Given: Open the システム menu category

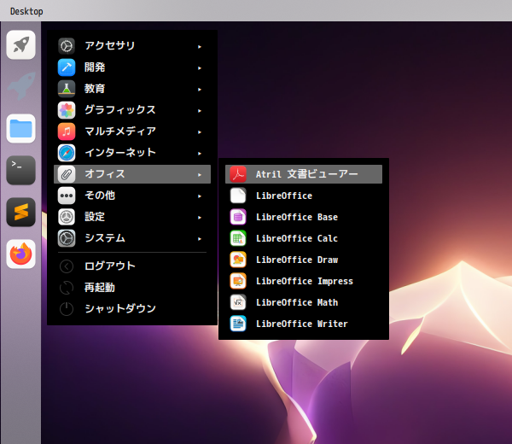Looking at the screenshot, I should [132, 238].
